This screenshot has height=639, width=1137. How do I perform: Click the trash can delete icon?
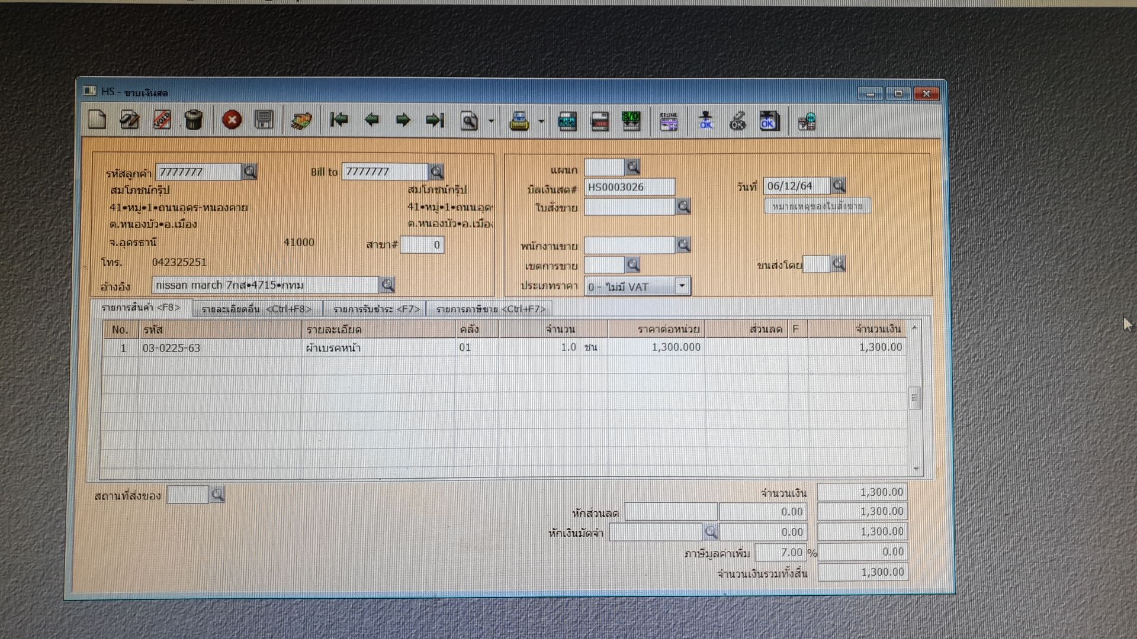point(194,120)
